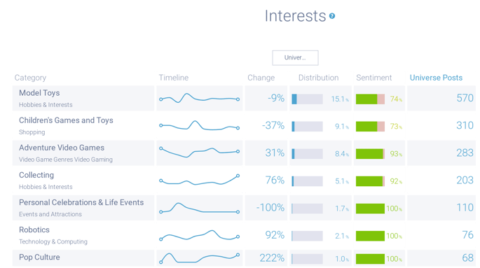Click the Adventure Video Games sentiment bar
Viewport: 480px width, 268px height.
pos(370,154)
